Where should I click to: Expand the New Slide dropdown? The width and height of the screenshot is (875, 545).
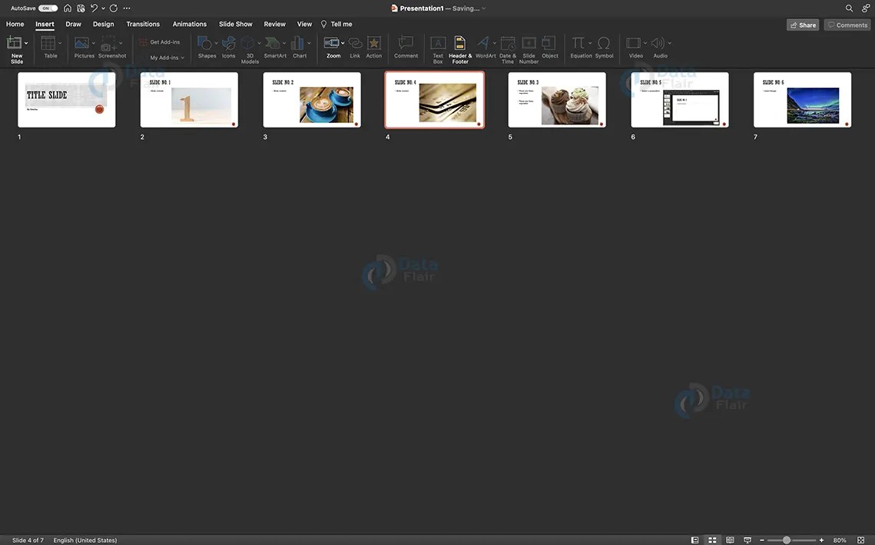[x=28, y=43]
